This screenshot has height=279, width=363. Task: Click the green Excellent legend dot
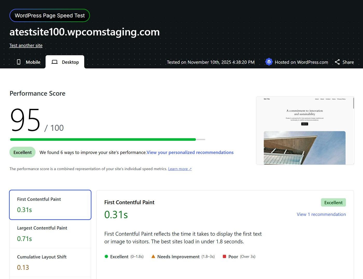tap(106, 256)
